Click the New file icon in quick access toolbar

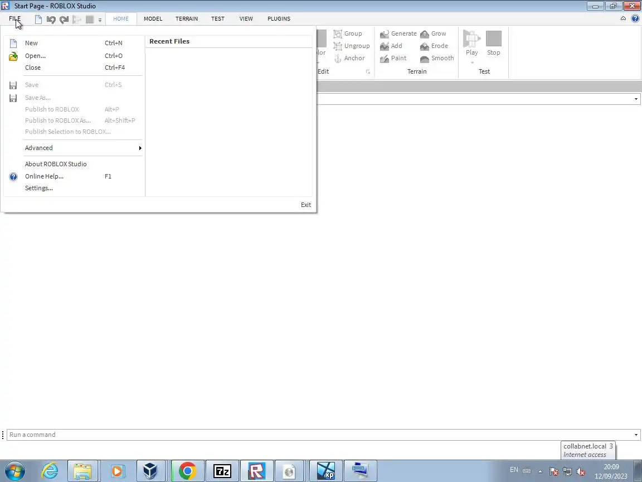38,20
